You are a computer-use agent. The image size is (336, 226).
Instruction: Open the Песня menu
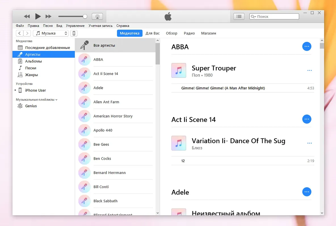point(48,26)
